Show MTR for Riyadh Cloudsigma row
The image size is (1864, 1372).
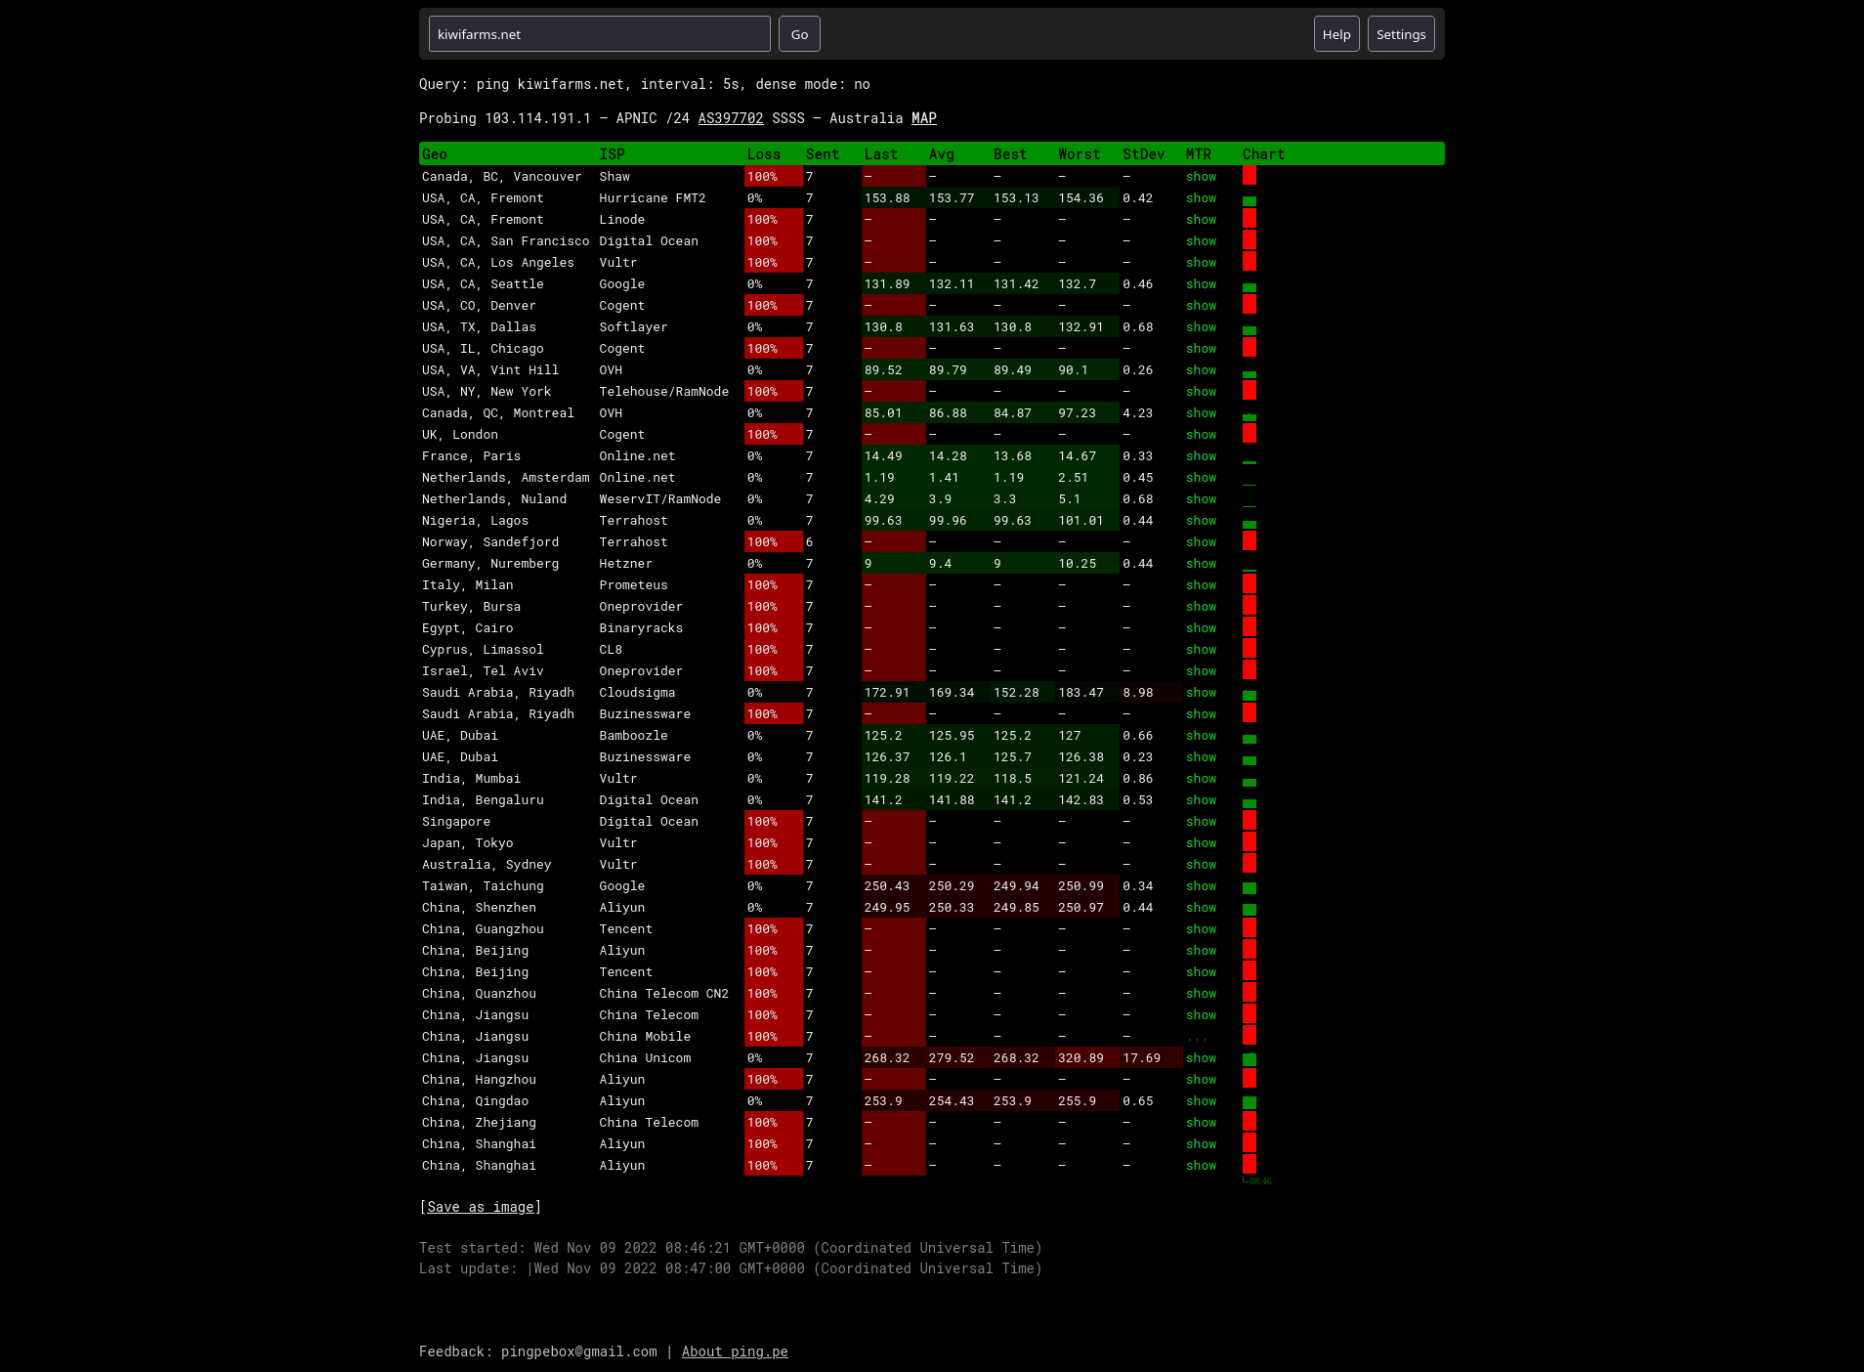point(1201,693)
